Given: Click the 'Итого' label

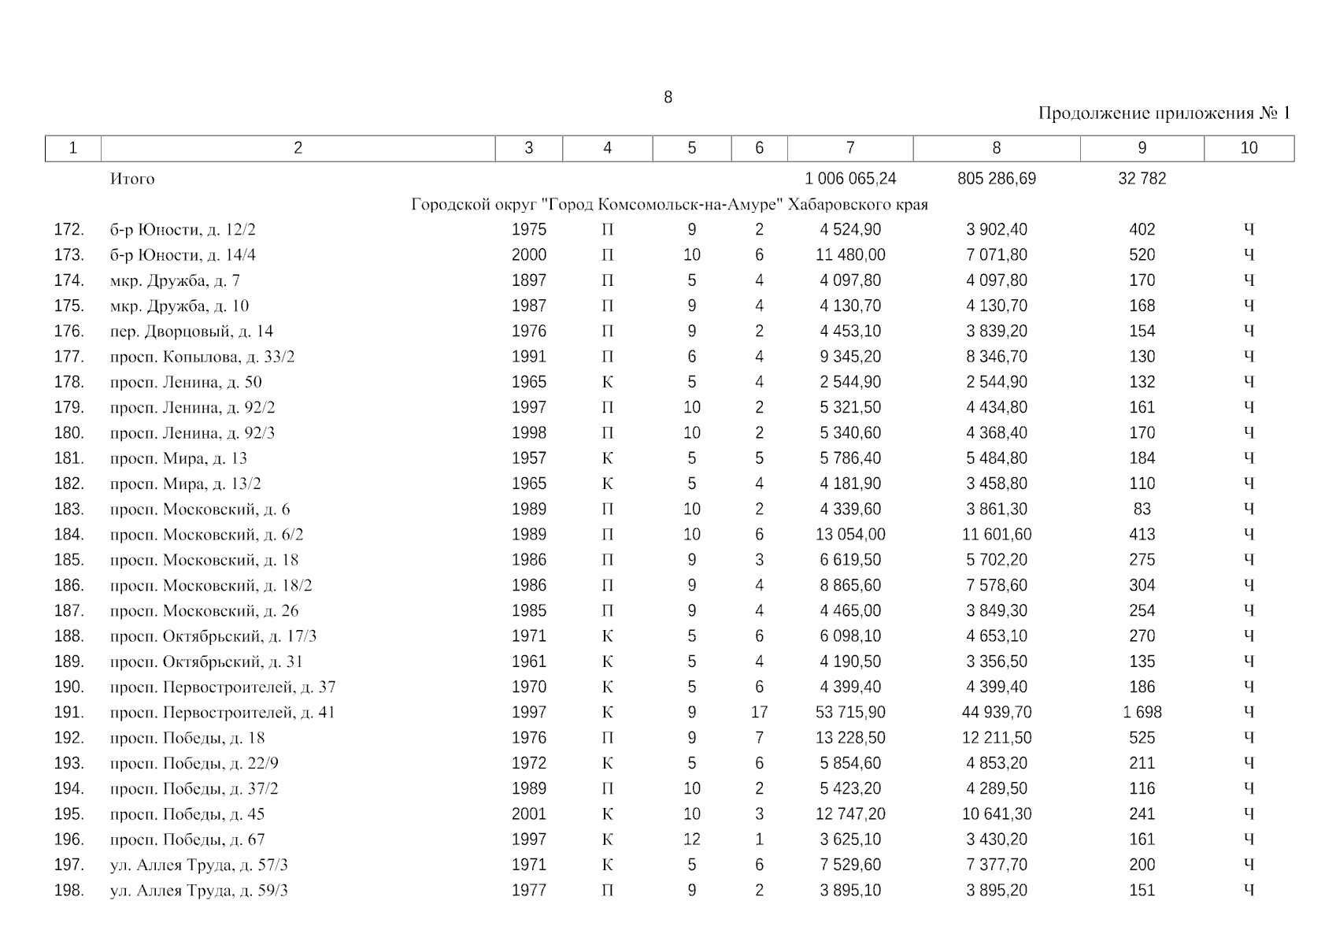Looking at the screenshot, I should [x=132, y=179].
